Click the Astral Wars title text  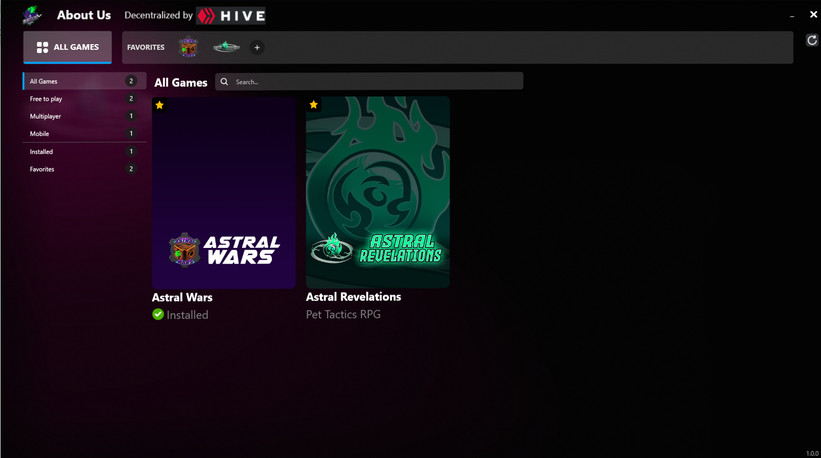[182, 297]
